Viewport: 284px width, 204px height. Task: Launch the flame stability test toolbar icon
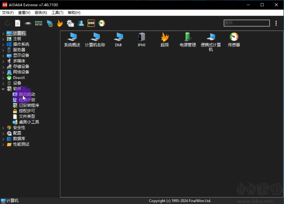(x=60, y=23)
